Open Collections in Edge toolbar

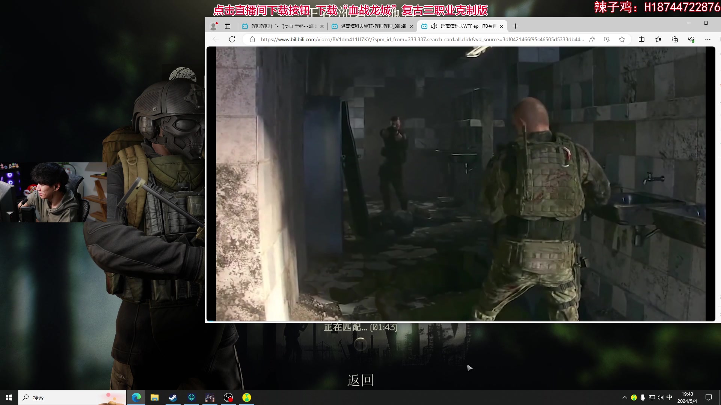point(675,39)
